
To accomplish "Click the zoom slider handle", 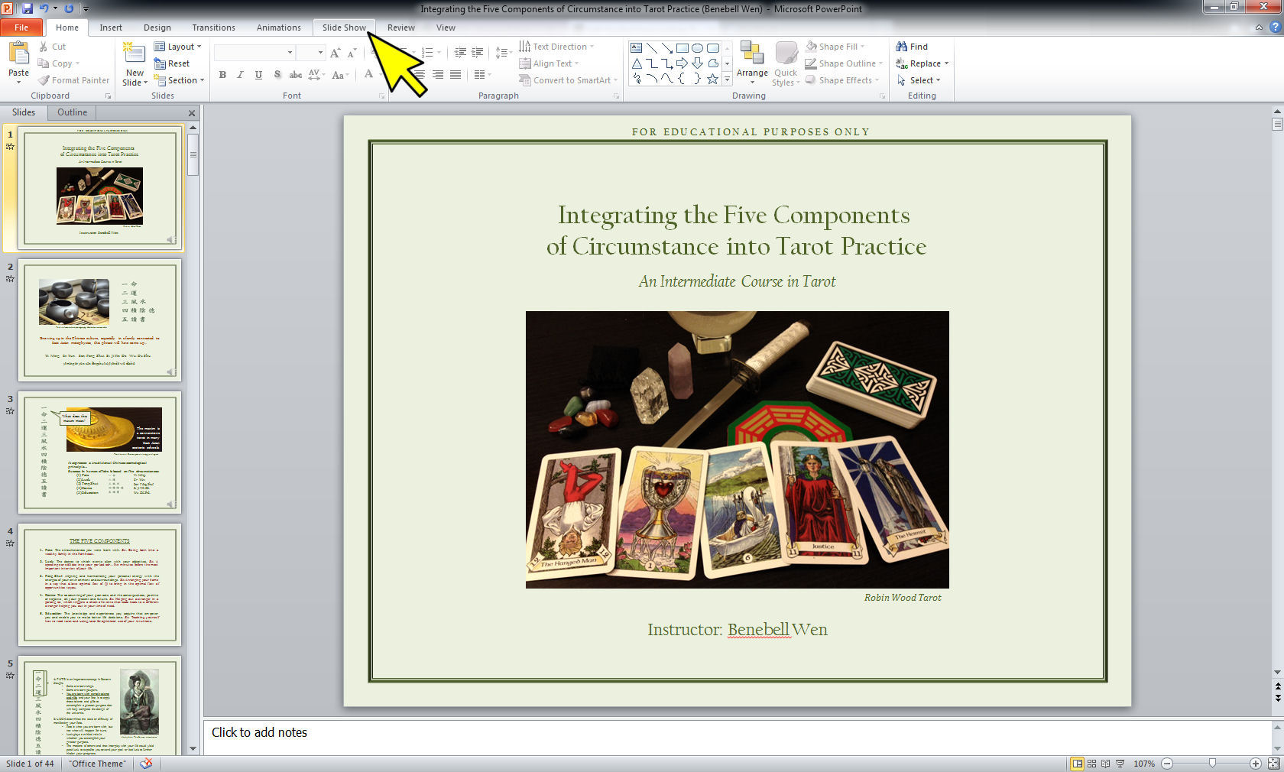I will (1212, 764).
